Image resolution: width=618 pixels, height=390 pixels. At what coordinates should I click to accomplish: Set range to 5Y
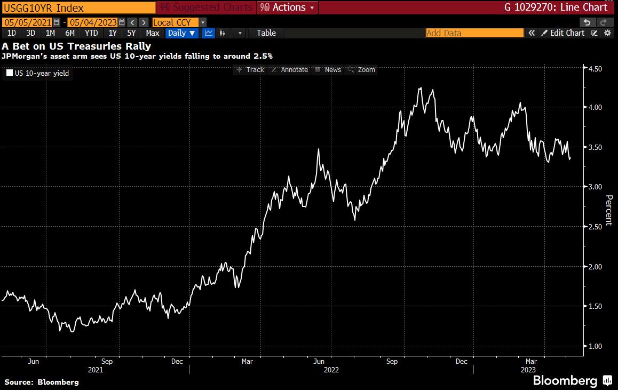click(131, 33)
